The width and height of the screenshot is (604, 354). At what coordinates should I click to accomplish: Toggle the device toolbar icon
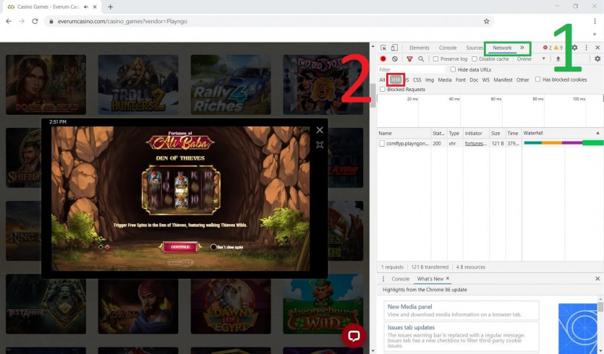tap(394, 48)
